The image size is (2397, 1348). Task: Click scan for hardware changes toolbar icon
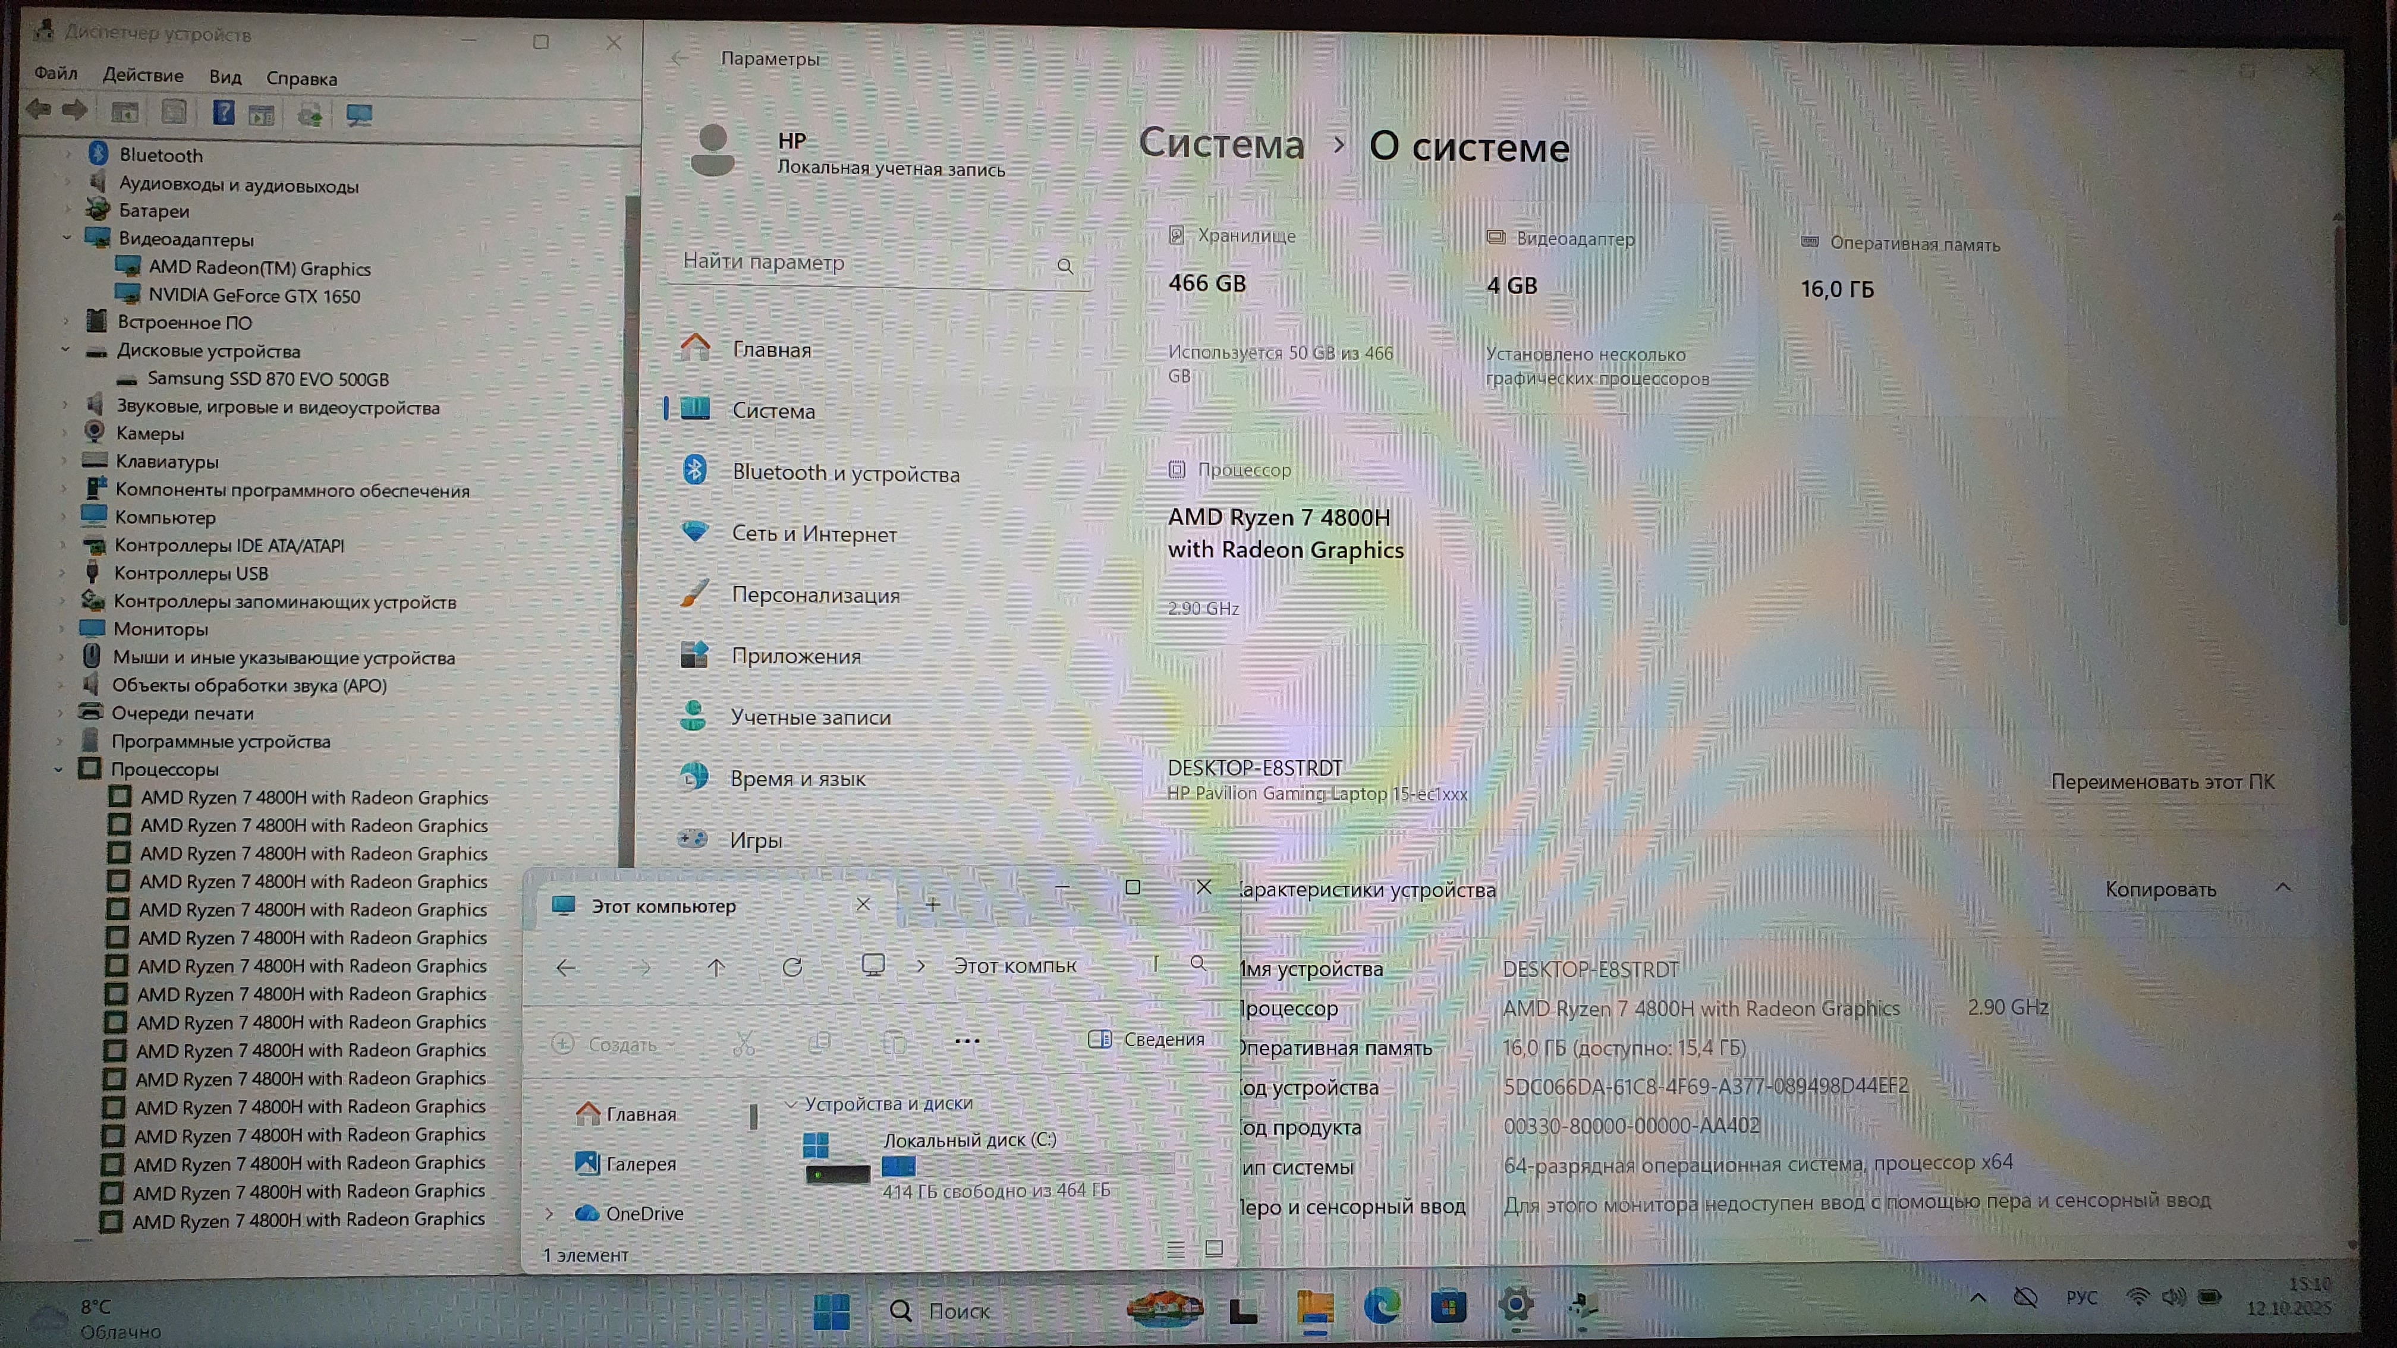coord(358,115)
